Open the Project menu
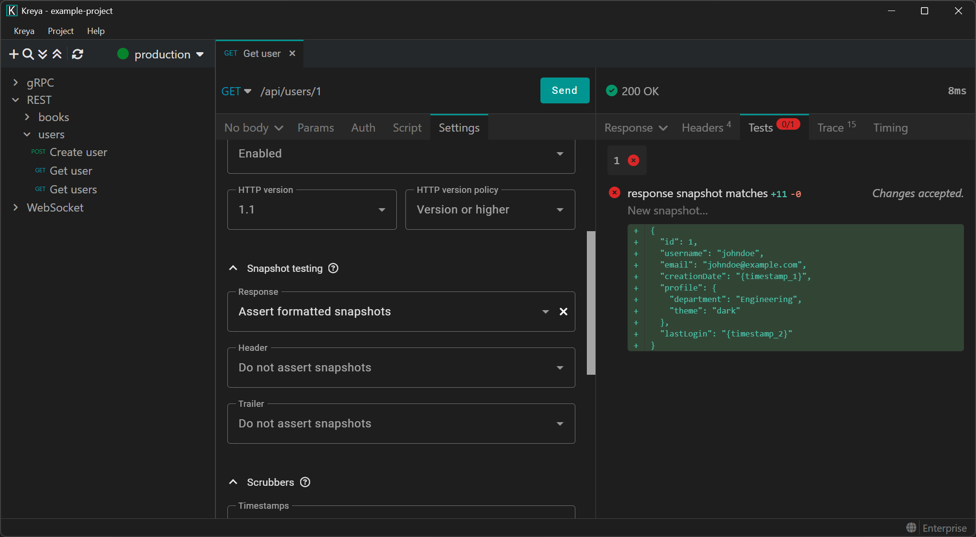The height and width of the screenshot is (537, 976). [60, 31]
